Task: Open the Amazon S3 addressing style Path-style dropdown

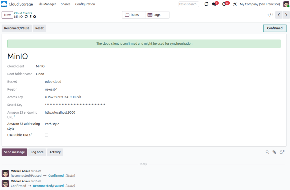Action: [x=52, y=124]
